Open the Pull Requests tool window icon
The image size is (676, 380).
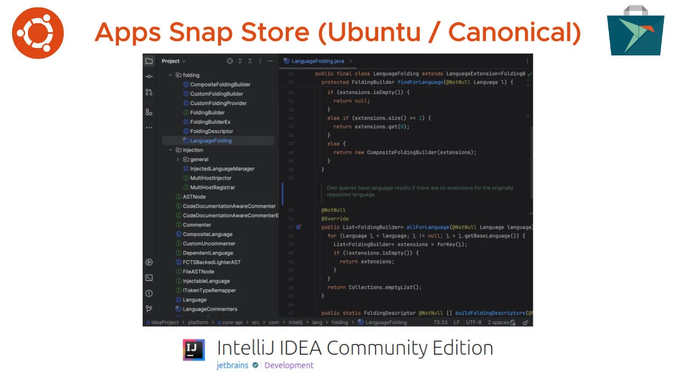(x=149, y=92)
